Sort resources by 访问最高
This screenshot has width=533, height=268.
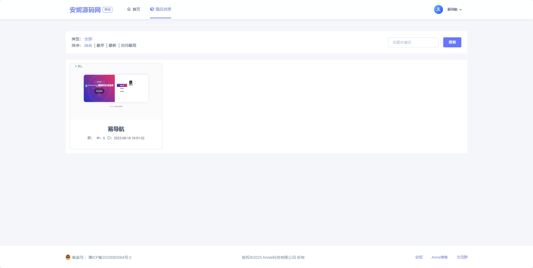pyautogui.click(x=129, y=45)
